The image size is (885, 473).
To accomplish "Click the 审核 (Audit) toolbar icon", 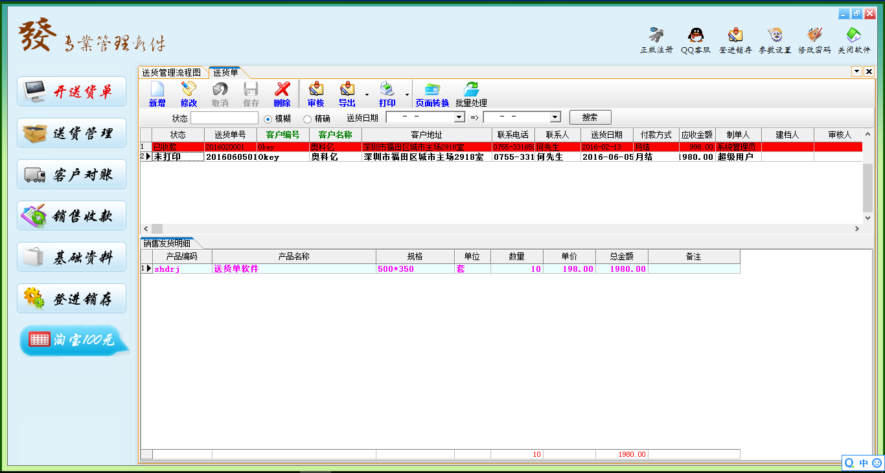I will pyautogui.click(x=316, y=89).
